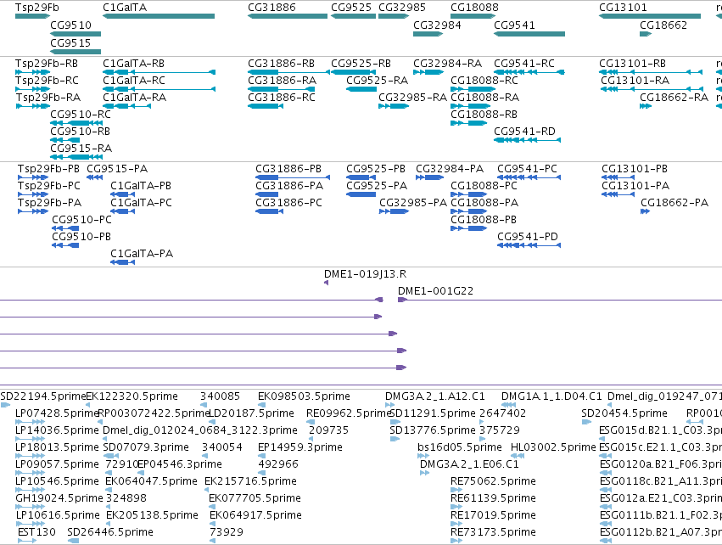Click EST label EP14959.3prime

click(300, 447)
